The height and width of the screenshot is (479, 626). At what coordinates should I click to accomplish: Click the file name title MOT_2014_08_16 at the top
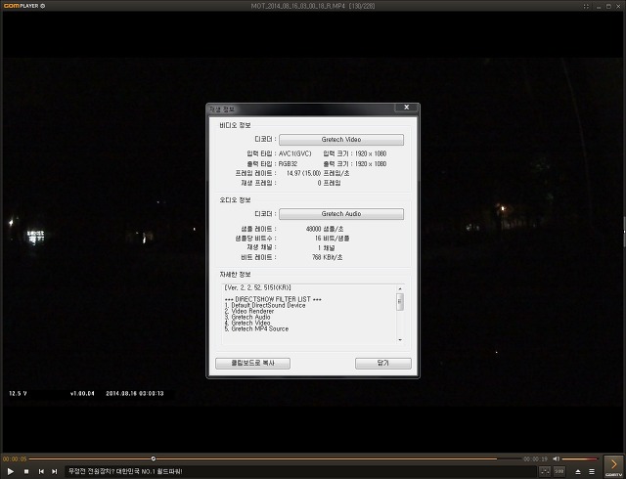[313, 6]
